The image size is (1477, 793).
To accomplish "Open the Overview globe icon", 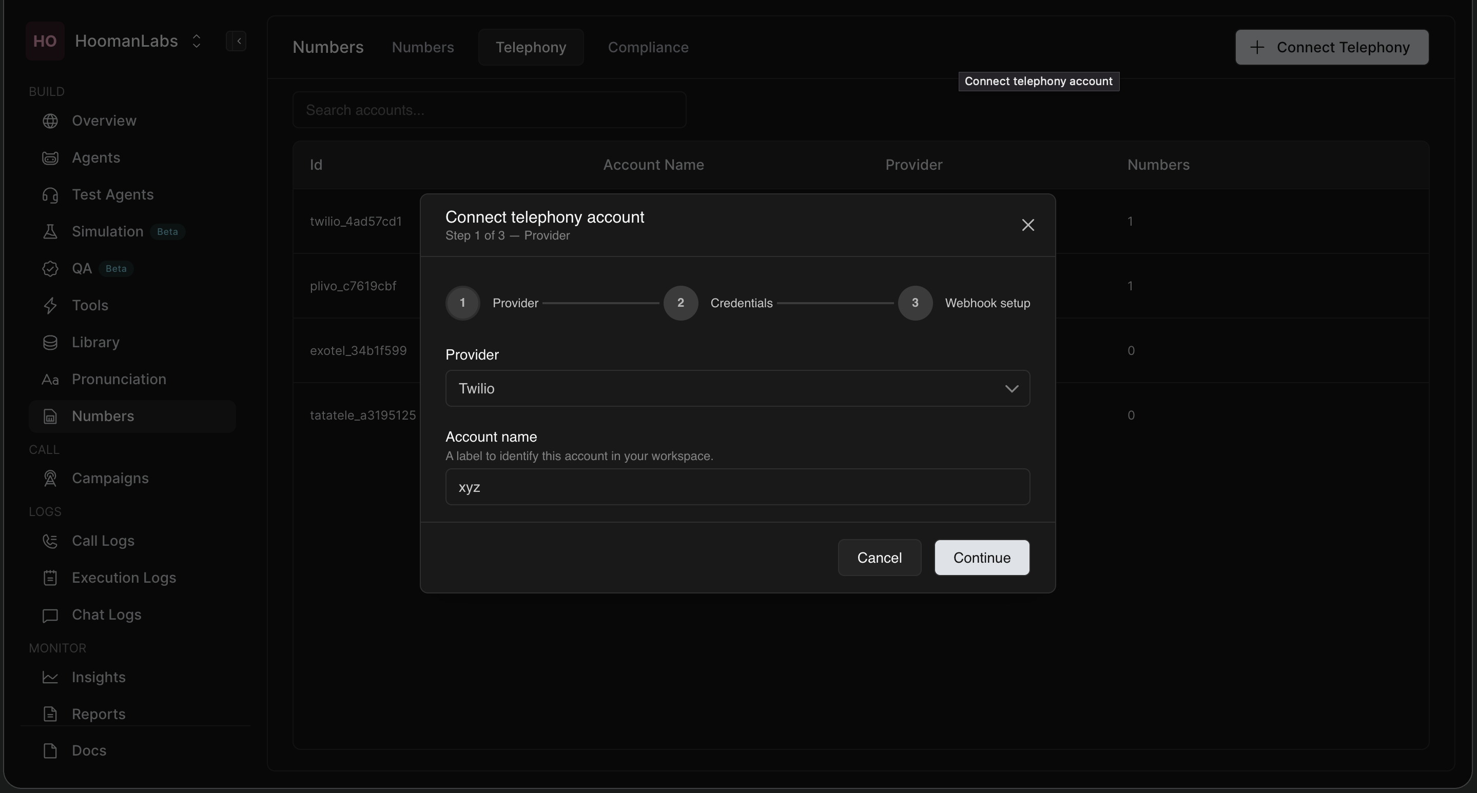I will coord(50,121).
